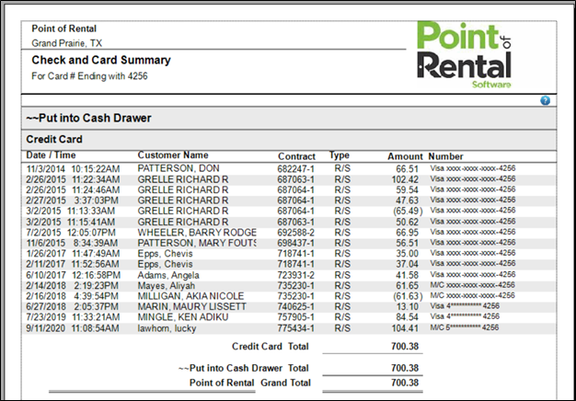Click the Contract column header

point(296,156)
